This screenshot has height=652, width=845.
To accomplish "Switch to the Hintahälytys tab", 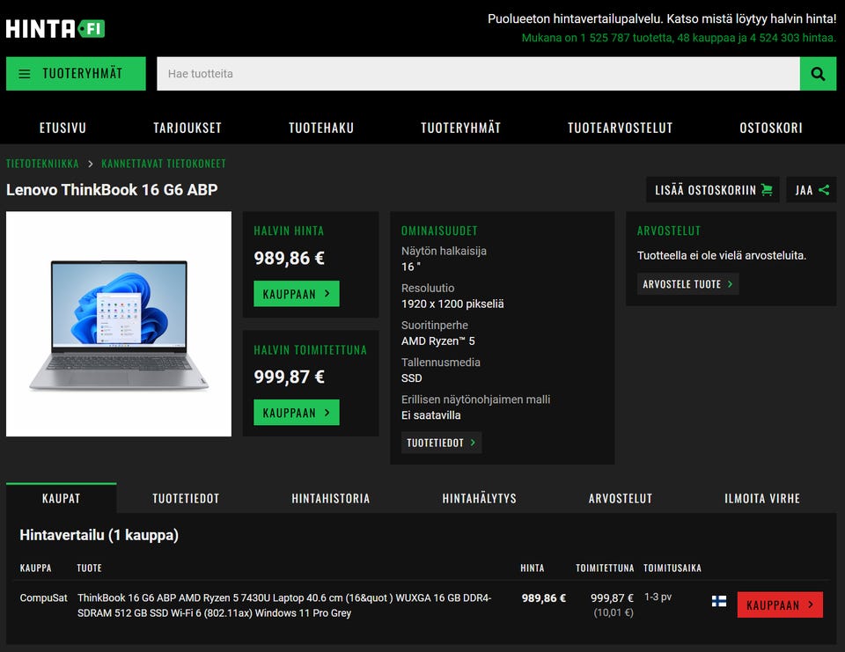I will 479,498.
